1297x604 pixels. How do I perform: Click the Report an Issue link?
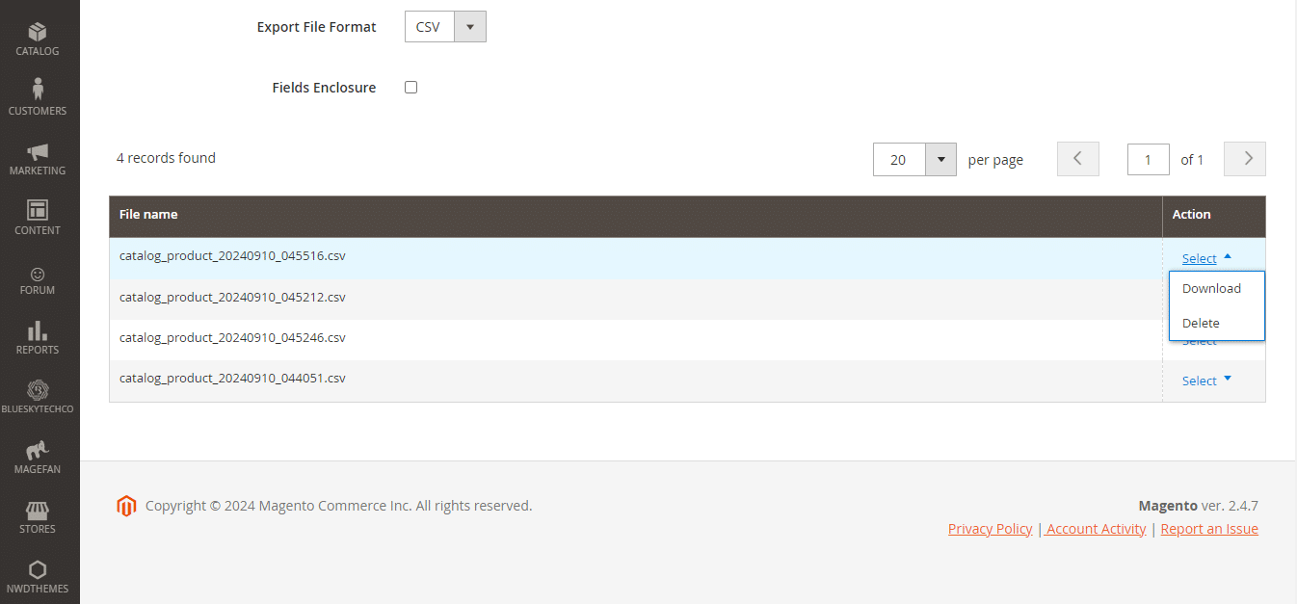point(1208,528)
